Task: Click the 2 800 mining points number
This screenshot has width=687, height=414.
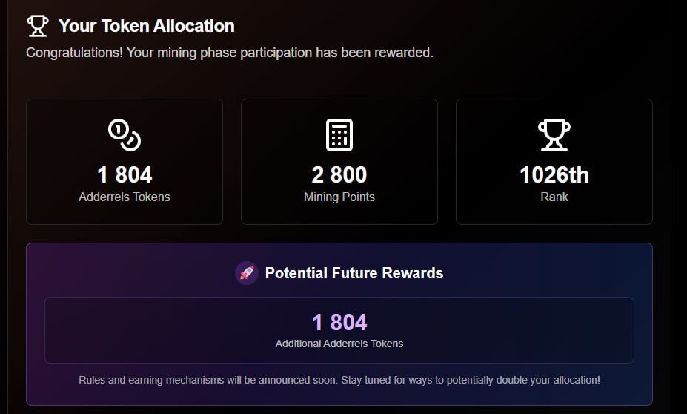Action: 339,174
